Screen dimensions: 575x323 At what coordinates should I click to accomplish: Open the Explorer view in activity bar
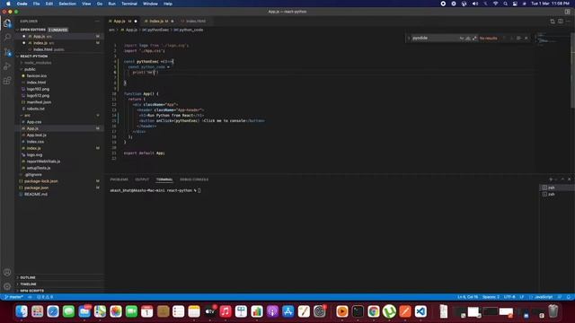(x=7, y=23)
